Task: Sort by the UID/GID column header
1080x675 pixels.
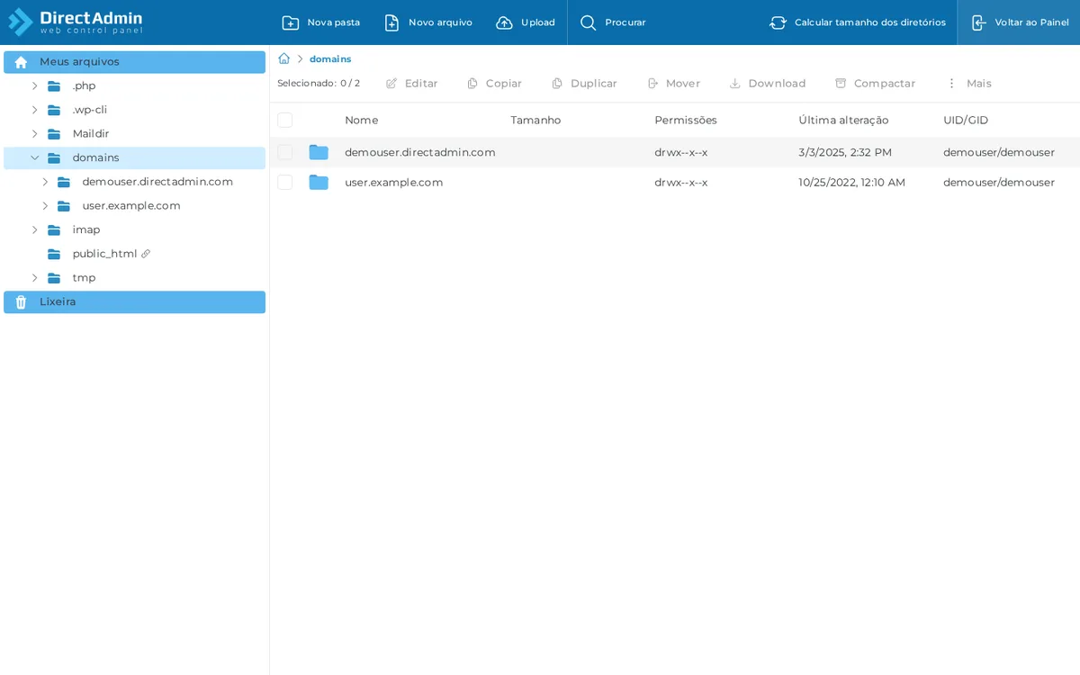Action: pos(966,120)
